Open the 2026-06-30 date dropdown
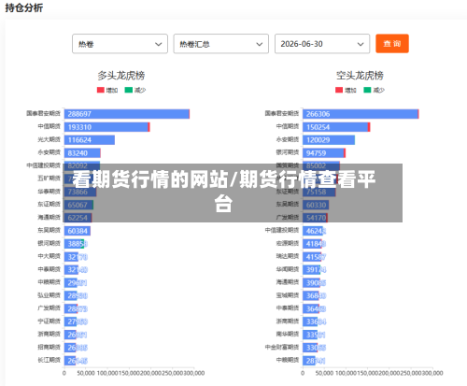Image resolution: width=467 pixels, height=386 pixels. point(322,44)
